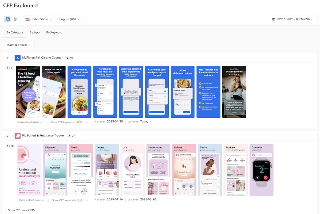Click the CPP Explorer info icon

click(37, 6)
